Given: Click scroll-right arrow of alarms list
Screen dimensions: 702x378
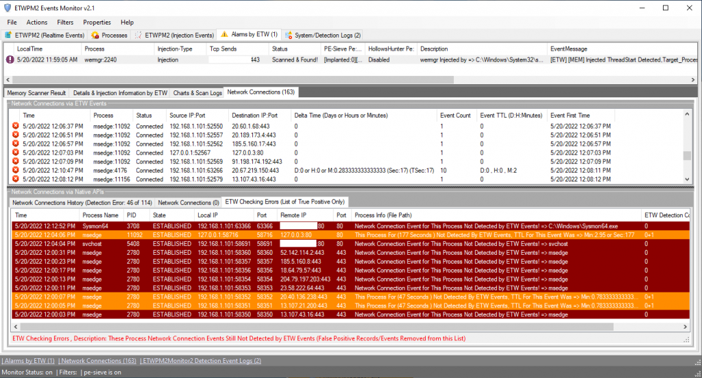Looking at the screenshot, I should tap(693, 79).
